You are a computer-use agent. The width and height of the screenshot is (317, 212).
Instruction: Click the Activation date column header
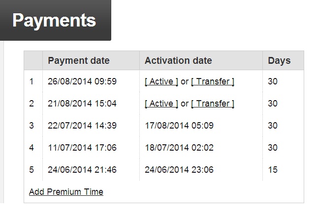pos(178,61)
